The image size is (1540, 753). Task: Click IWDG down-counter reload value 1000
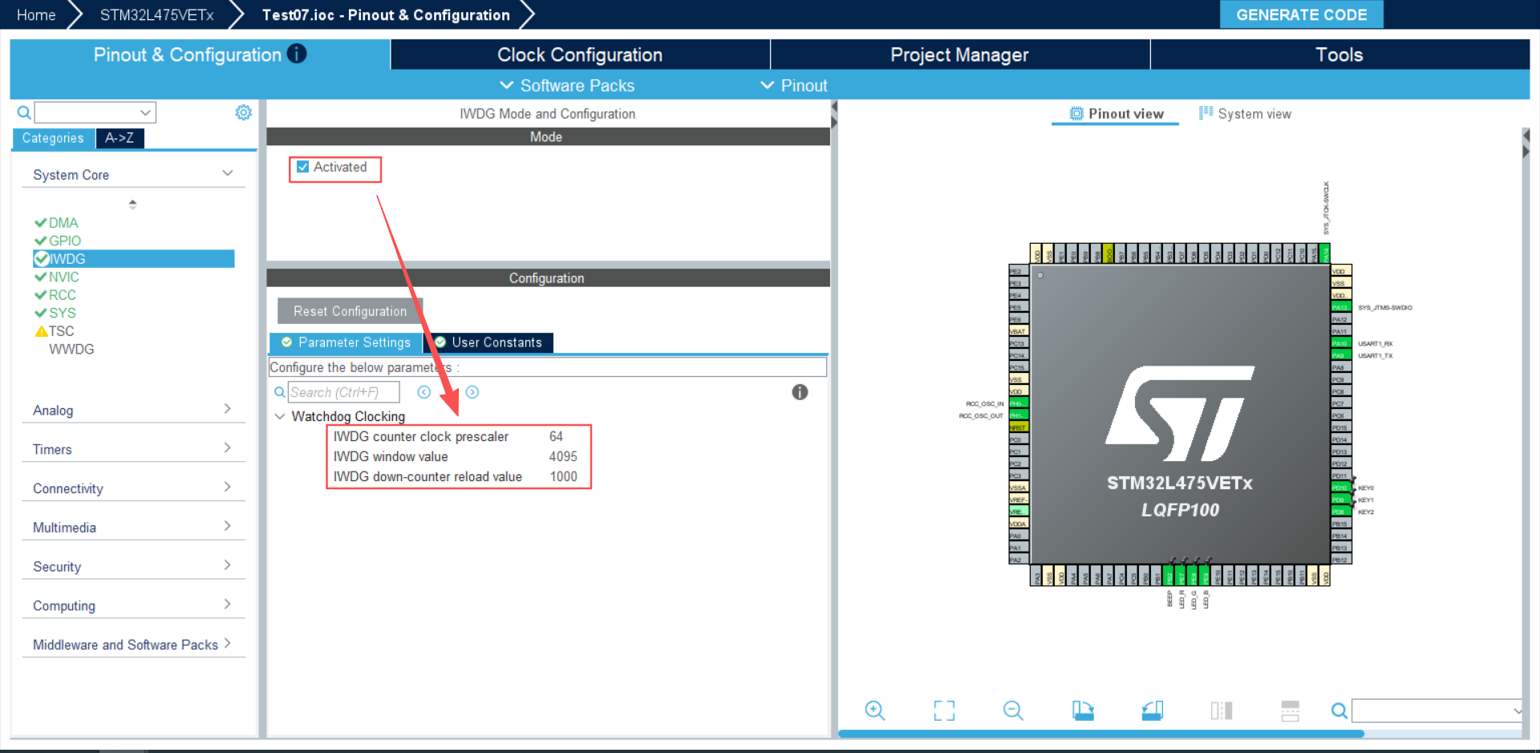[563, 476]
